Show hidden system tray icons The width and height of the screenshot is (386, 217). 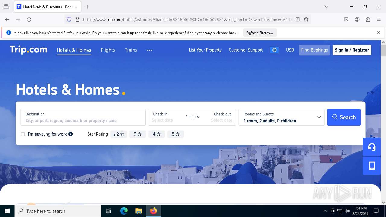(x=325, y=211)
